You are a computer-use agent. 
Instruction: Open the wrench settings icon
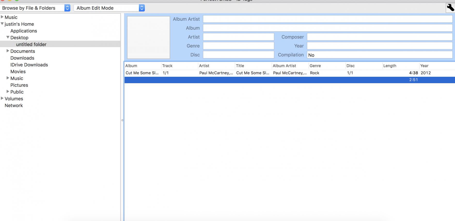click(x=450, y=8)
